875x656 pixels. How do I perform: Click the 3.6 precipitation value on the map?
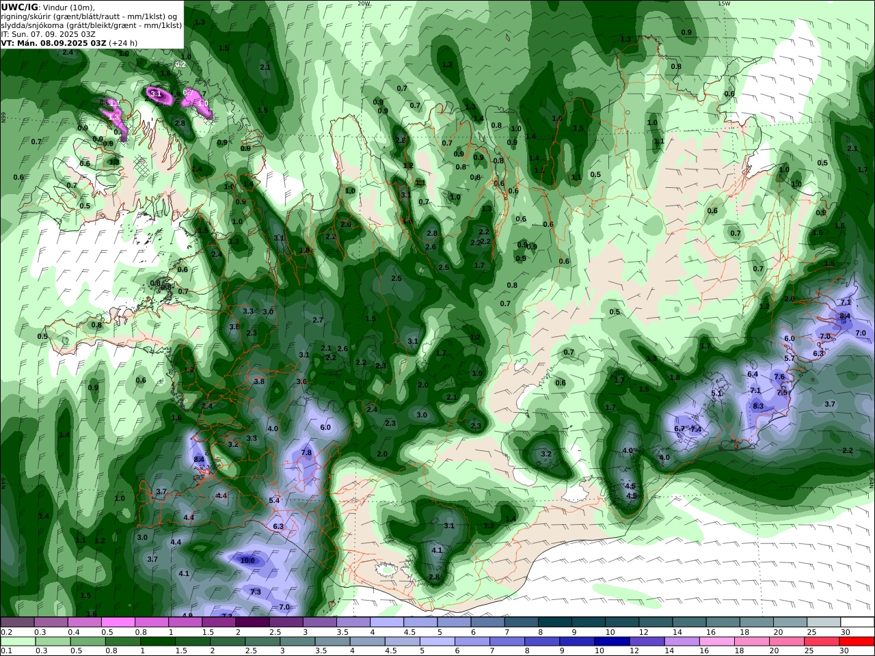(x=301, y=381)
